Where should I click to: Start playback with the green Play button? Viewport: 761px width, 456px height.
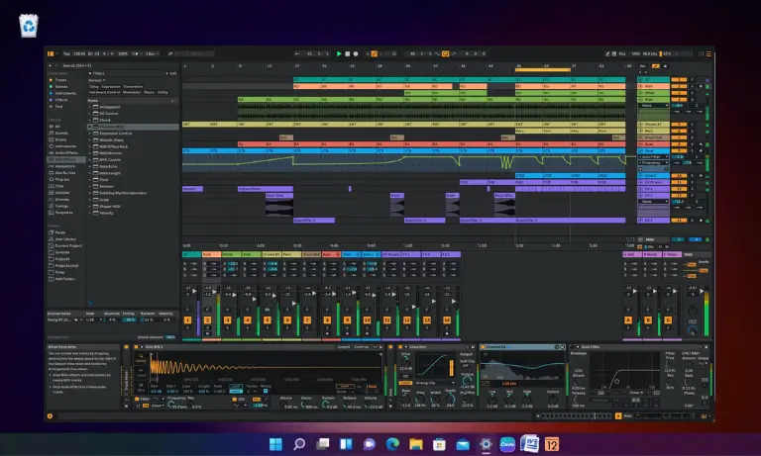click(x=339, y=53)
